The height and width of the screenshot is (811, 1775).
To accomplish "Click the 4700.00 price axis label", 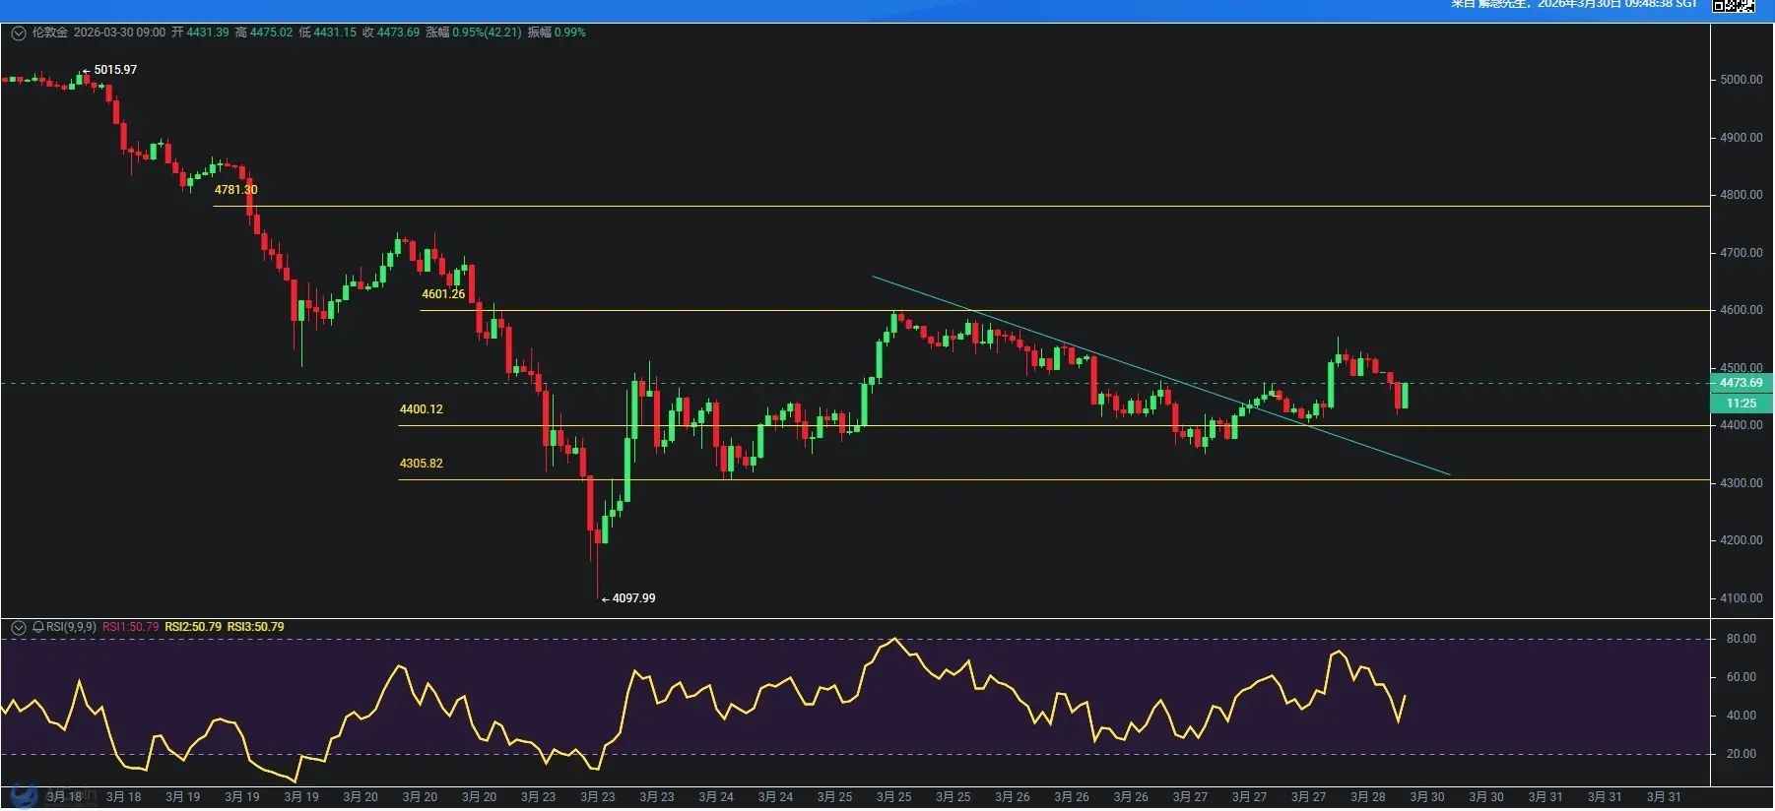I will click(1742, 253).
